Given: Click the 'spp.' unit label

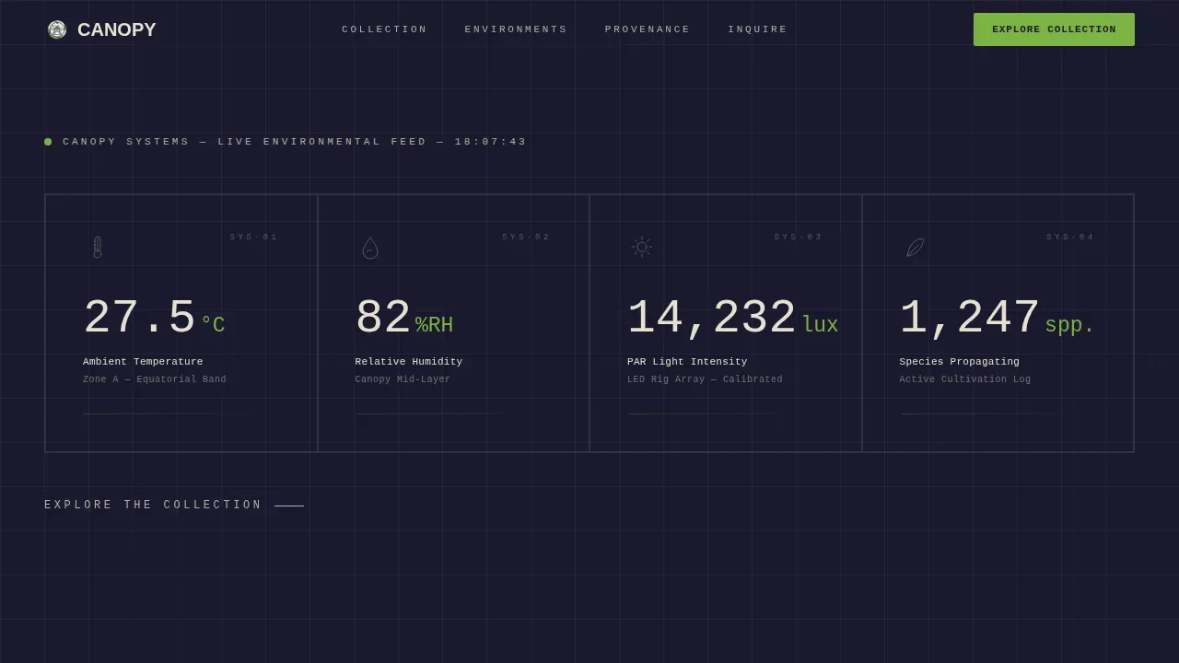Looking at the screenshot, I should [1069, 325].
